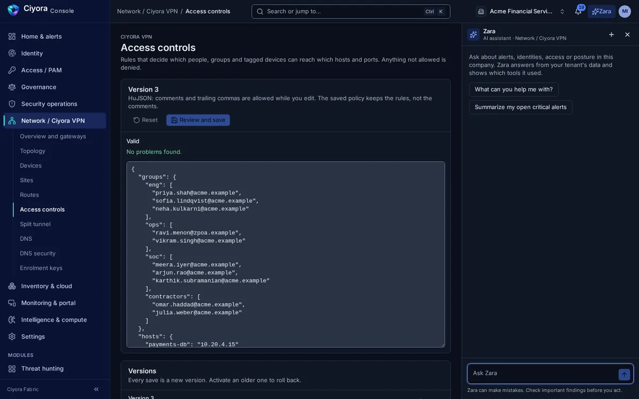This screenshot has width=639, height=399.
Task: Open Governance in the sidebar
Action: (55, 87)
